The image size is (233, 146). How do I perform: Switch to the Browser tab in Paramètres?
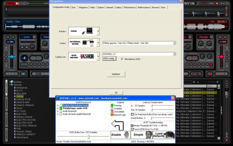pos(156,7)
